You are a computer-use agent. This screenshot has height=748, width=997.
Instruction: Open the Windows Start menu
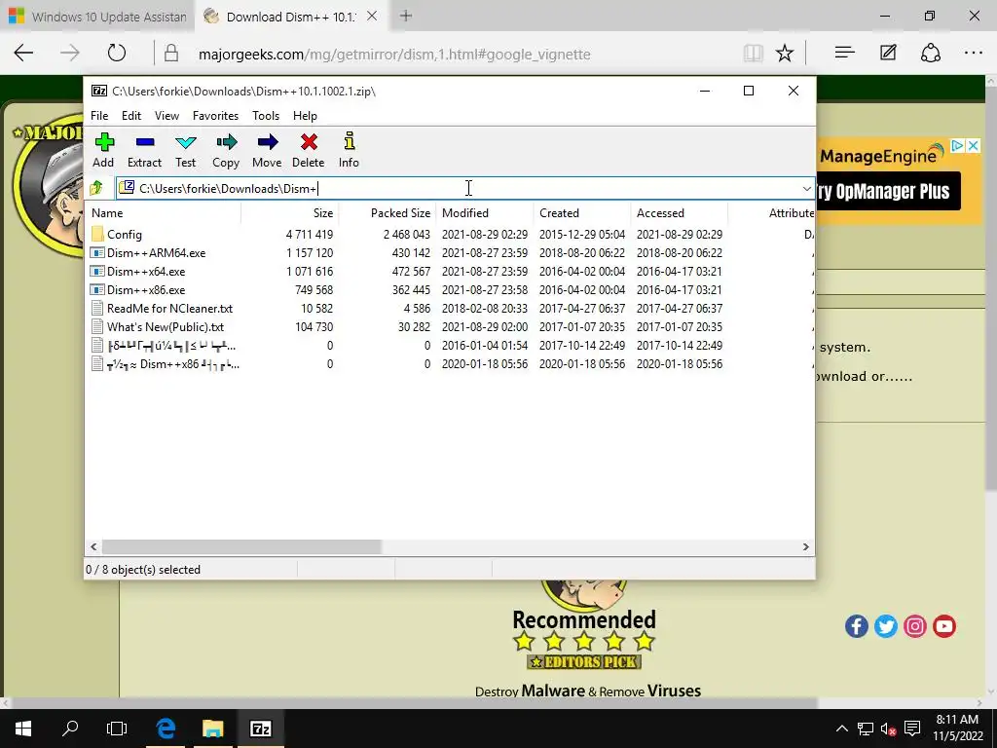click(23, 729)
